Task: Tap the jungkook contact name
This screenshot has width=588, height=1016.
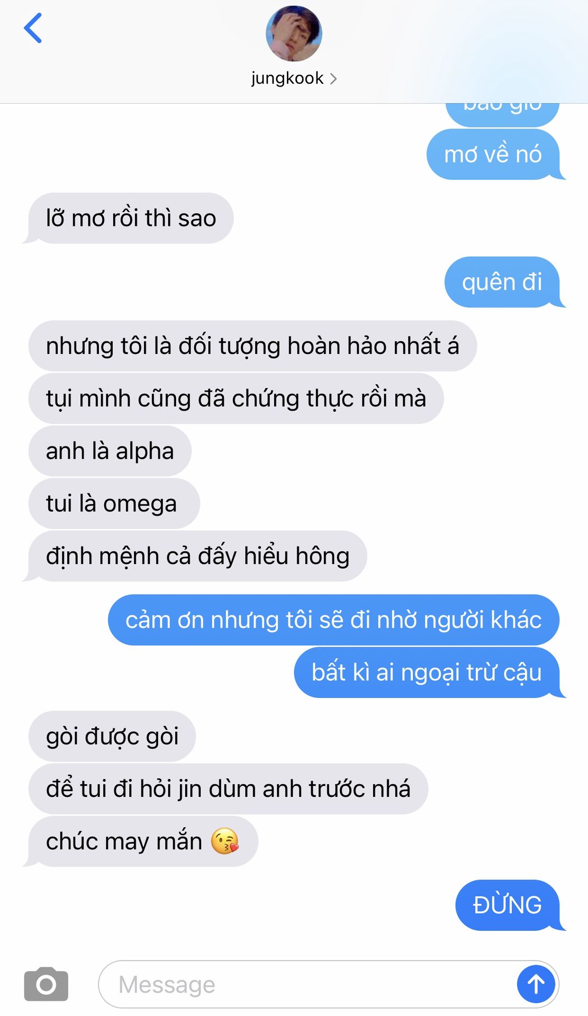Action: (x=287, y=78)
